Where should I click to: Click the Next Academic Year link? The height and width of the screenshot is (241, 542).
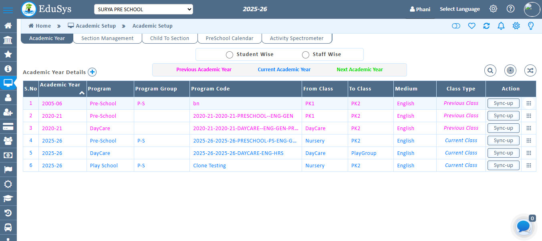tap(360, 70)
